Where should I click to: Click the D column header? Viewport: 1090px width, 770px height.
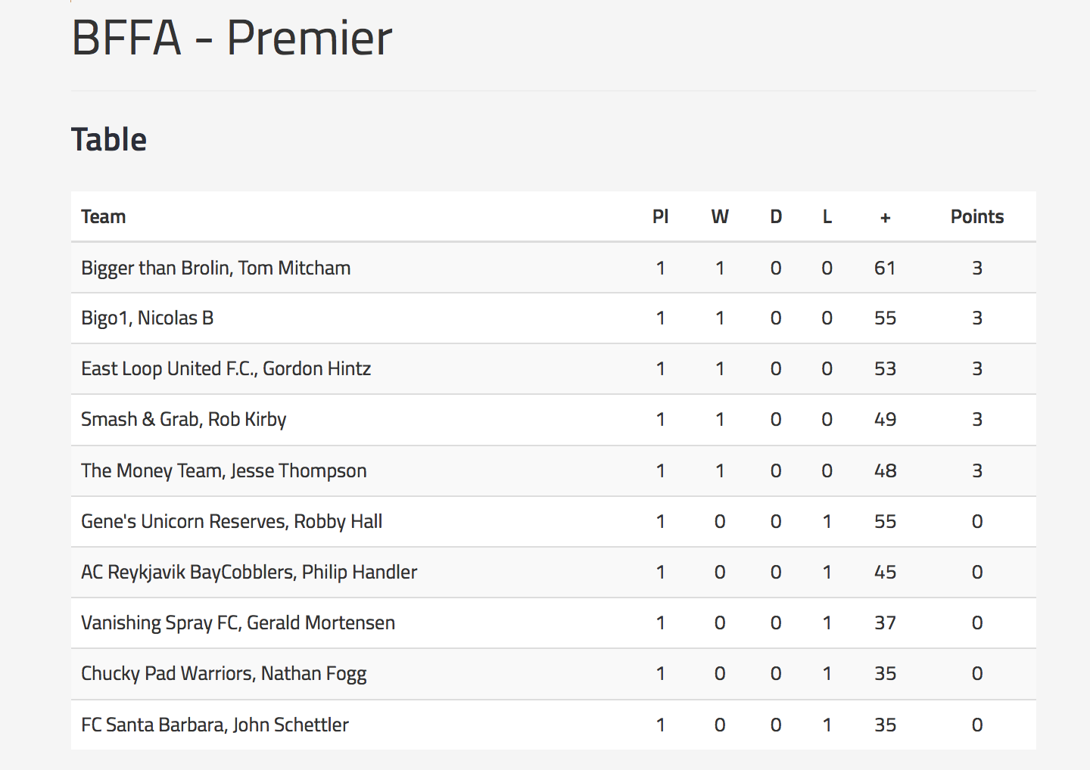click(776, 217)
